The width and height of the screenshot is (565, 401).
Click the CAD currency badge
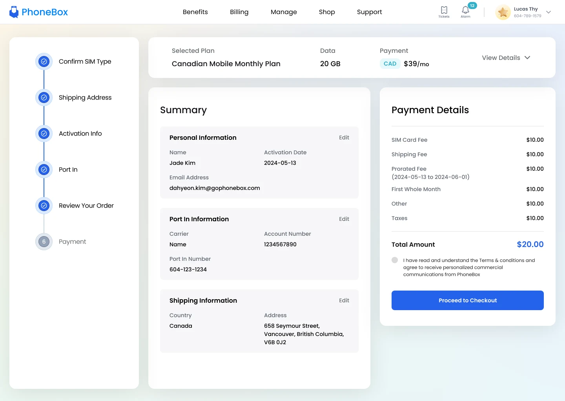[x=390, y=63]
